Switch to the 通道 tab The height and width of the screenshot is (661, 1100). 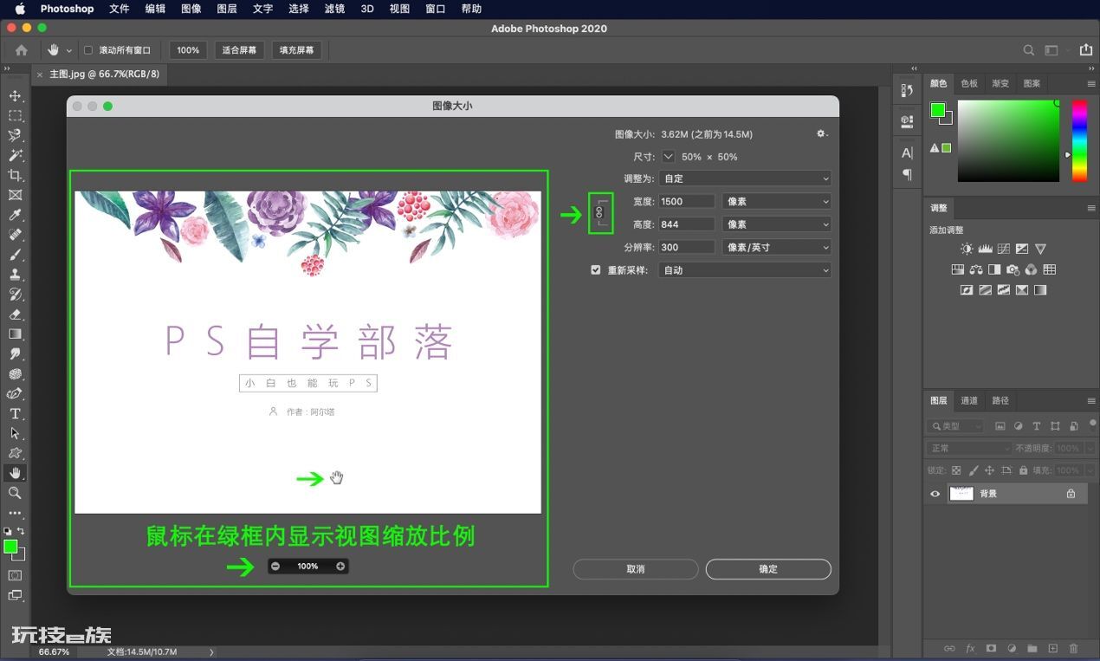coord(969,400)
